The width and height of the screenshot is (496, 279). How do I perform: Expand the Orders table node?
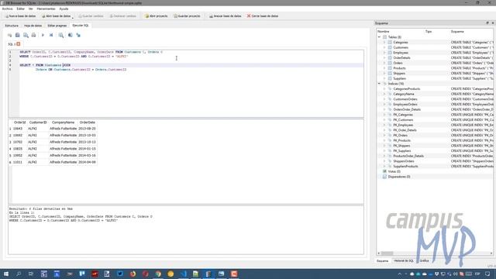tap(384, 63)
